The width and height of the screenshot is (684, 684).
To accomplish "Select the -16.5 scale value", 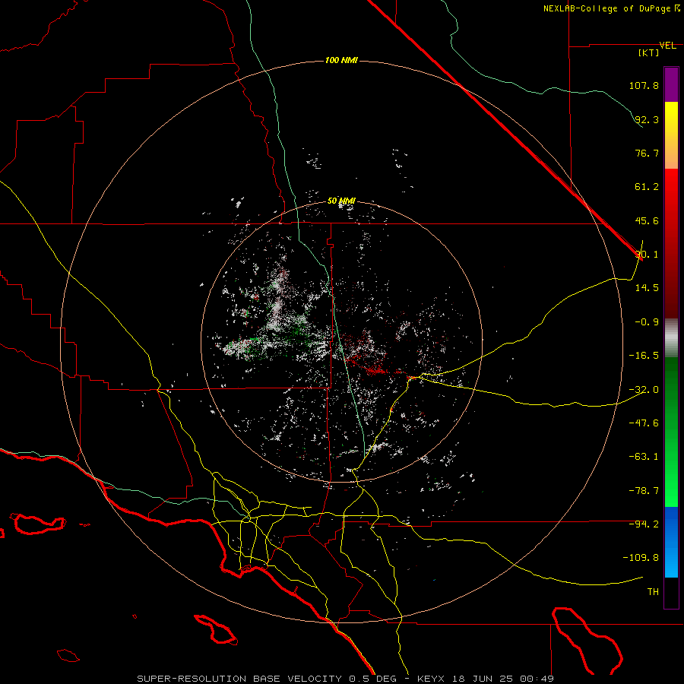I will [644, 356].
